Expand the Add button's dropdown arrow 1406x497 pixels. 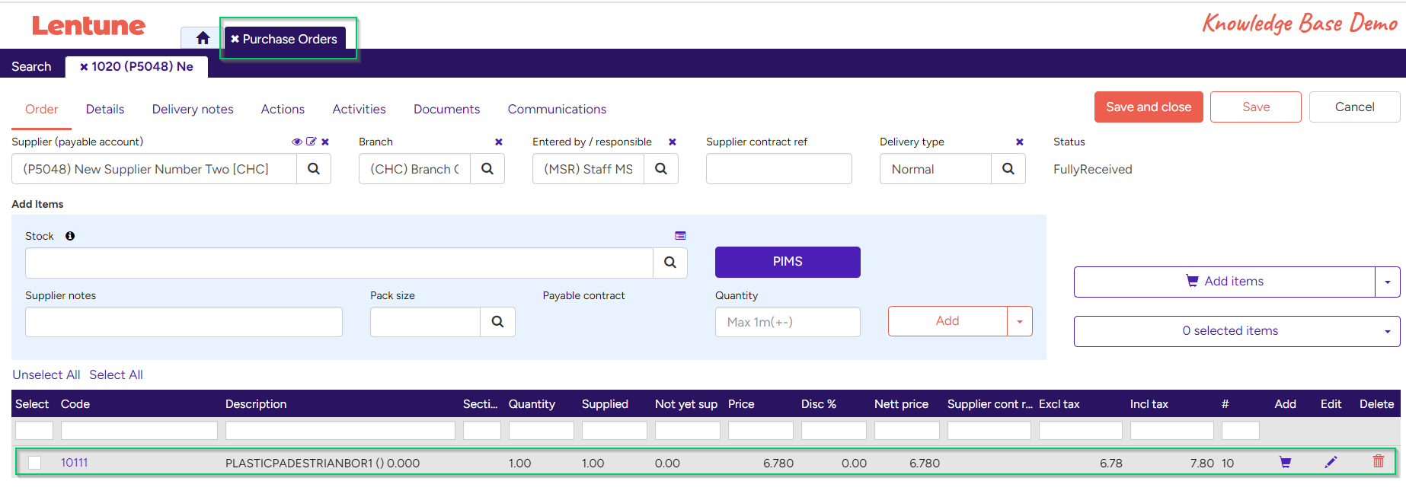(1020, 321)
